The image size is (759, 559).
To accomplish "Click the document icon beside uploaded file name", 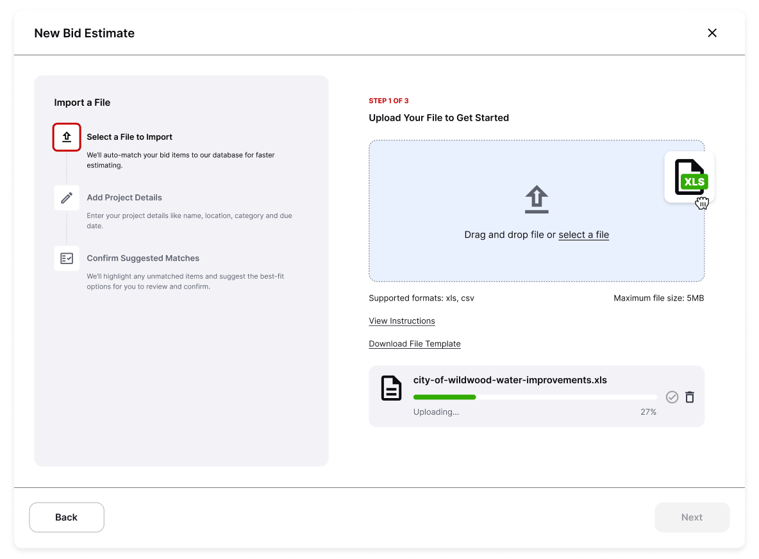I will point(391,388).
